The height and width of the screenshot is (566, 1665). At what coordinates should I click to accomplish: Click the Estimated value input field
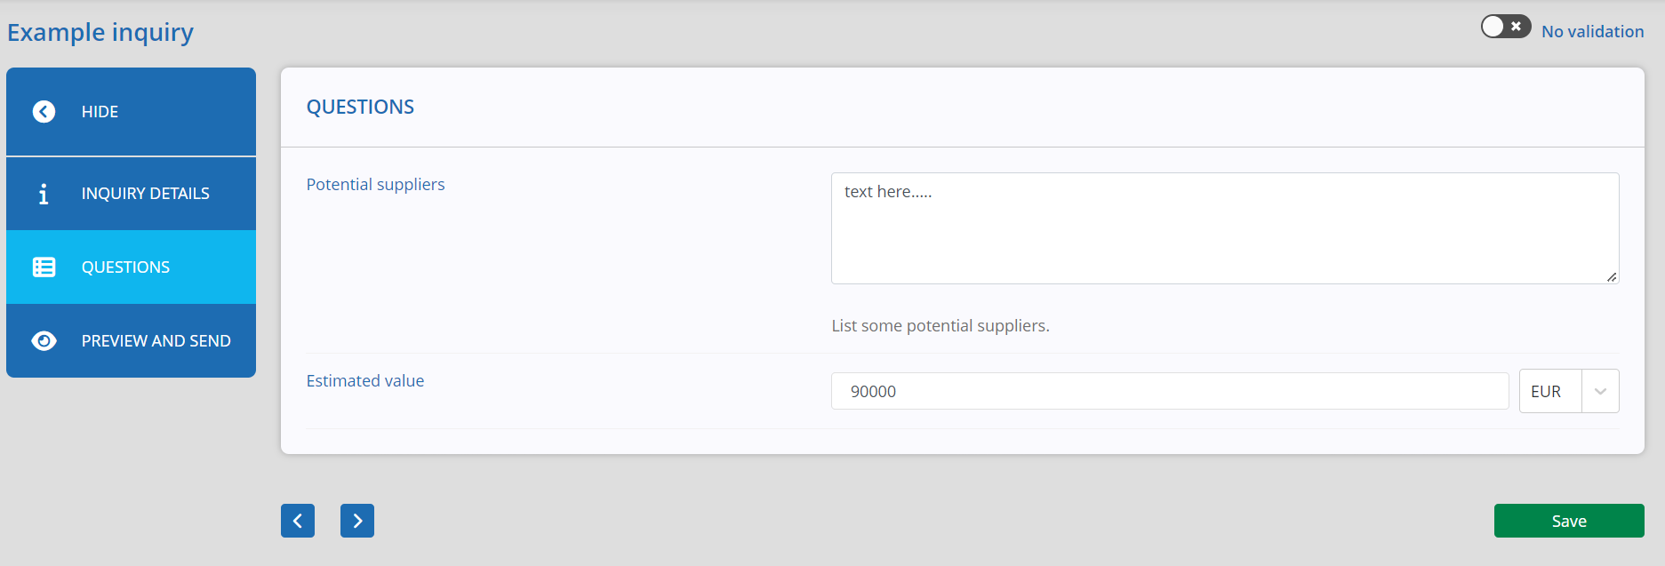[x=1170, y=391]
